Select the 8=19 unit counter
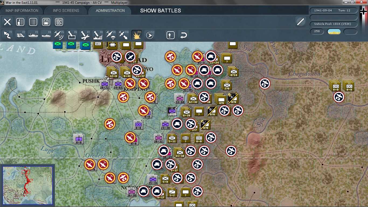The width and height of the screenshot is (368, 207). [x=186, y=112]
